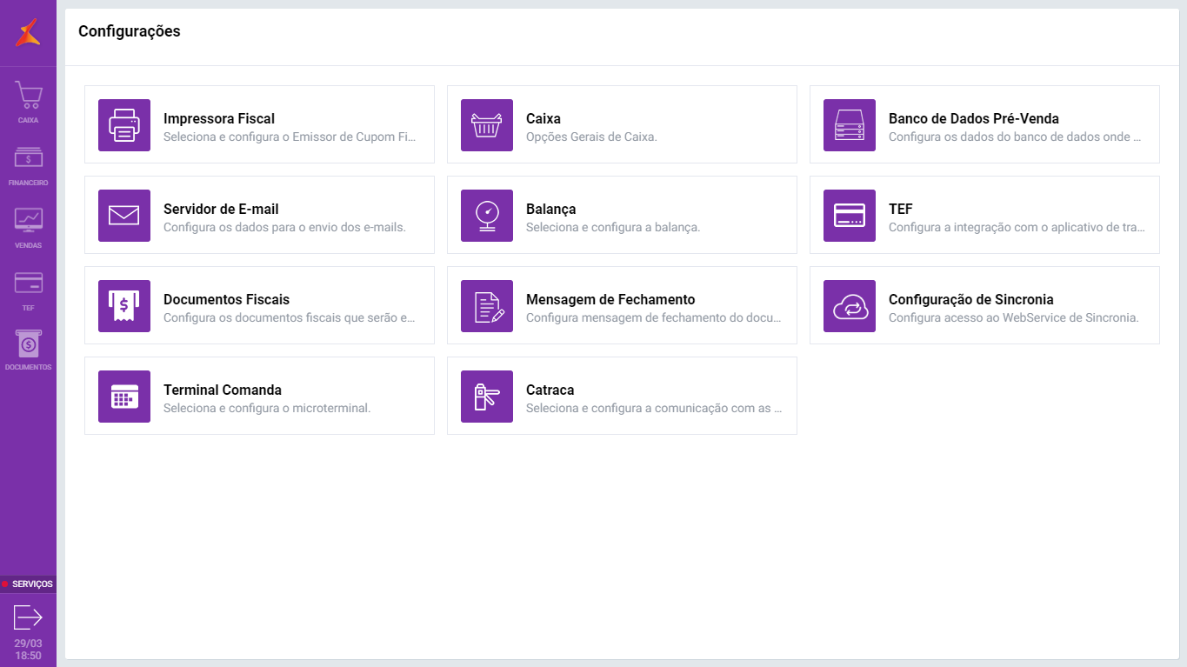Open the Configuração de Sincronia title link

point(970,299)
